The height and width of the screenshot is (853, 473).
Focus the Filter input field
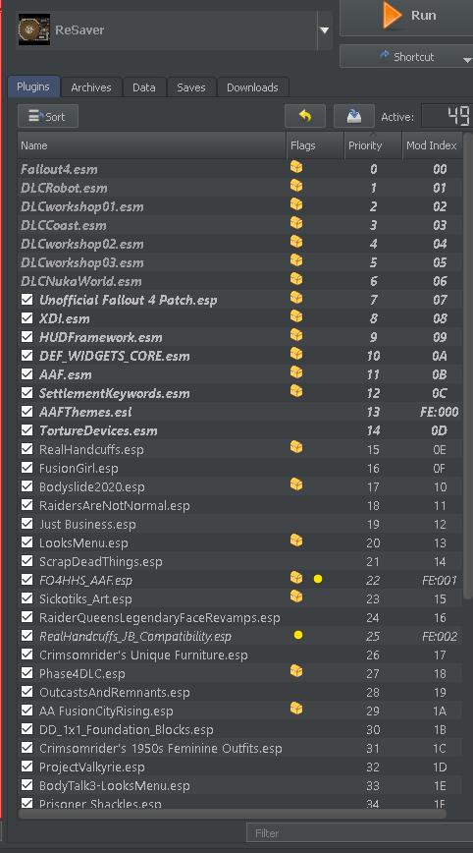pyautogui.click(x=359, y=833)
